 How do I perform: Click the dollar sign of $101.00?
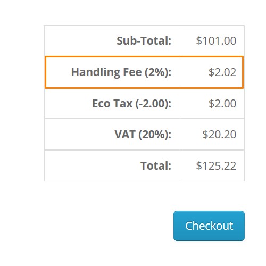click(x=199, y=41)
